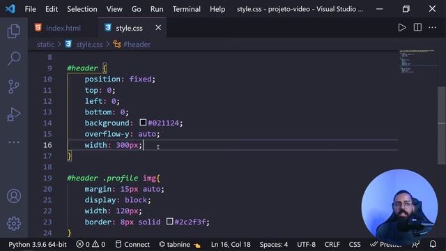Open the Run menu
This screenshot has height=251, width=446.
[157, 9]
